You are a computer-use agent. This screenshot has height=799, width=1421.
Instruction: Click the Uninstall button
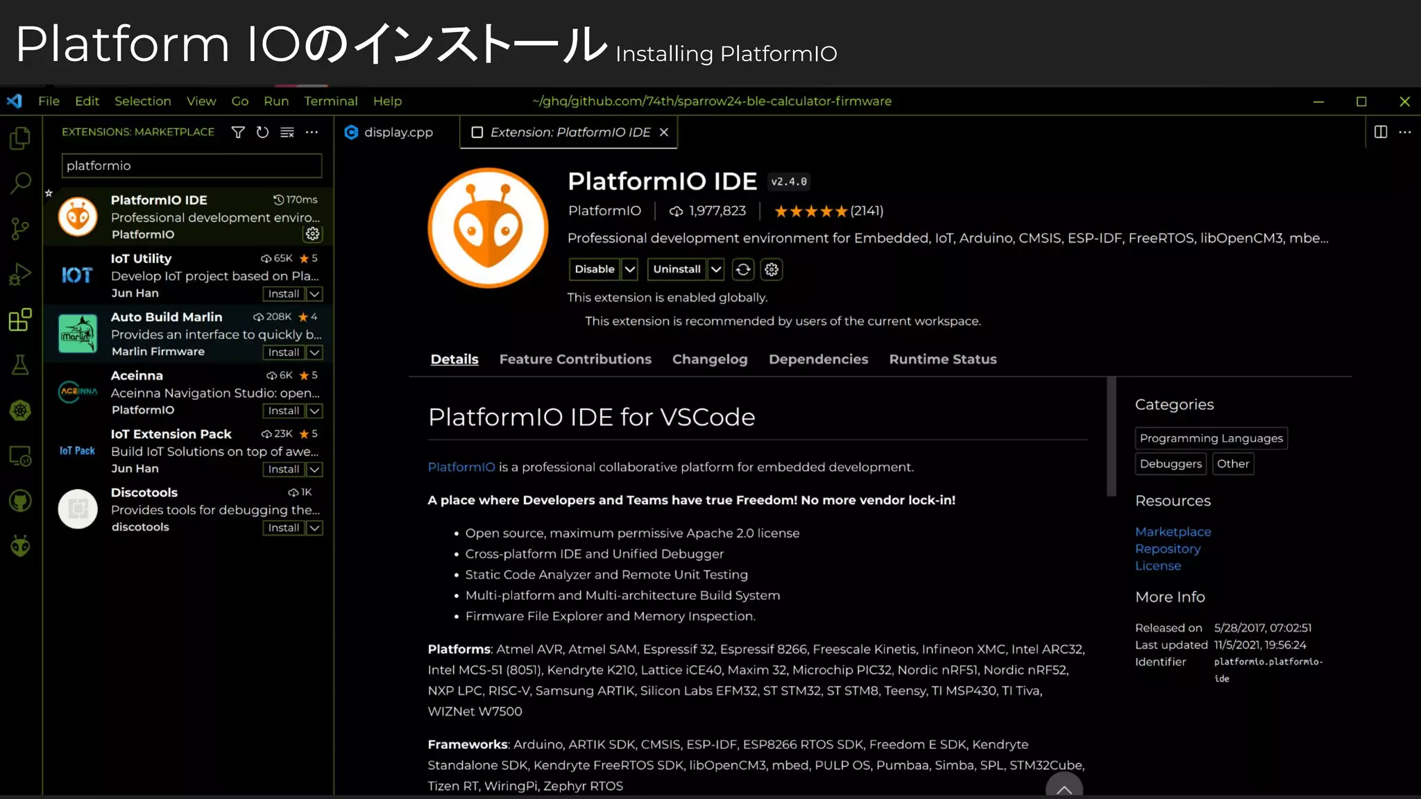point(677,269)
